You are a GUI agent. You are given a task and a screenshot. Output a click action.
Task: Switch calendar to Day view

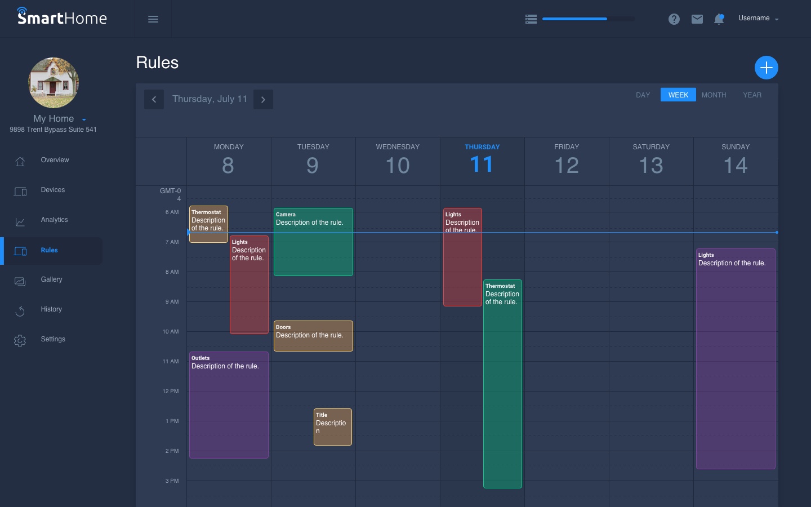(643, 95)
